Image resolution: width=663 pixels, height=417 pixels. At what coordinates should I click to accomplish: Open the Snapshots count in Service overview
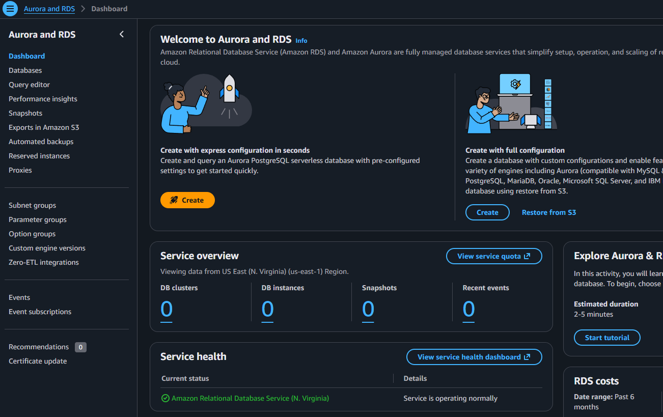click(x=368, y=309)
